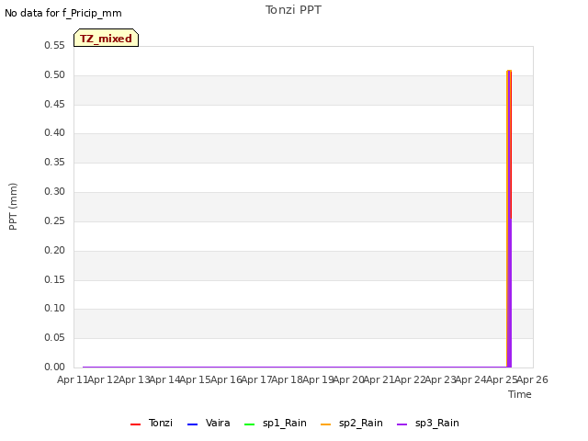Click the Apr 11 x-axis label
The width and height of the screenshot is (588, 441).
pos(72,379)
